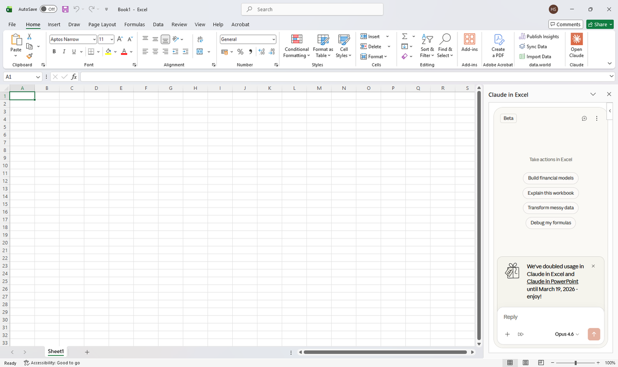Click the Center horizontal alignment icon
This screenshot has height=367, width=618.
[156, 51]
